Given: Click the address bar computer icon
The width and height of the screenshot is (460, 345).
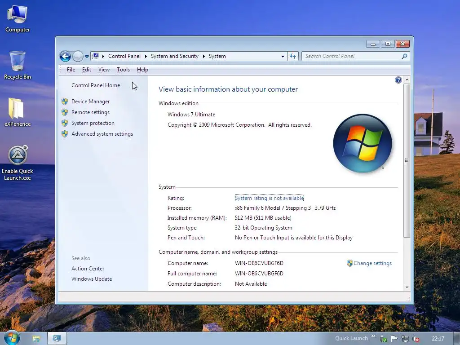Looking at the screenshot, I should pyautogui.click(x=95, y=56).
